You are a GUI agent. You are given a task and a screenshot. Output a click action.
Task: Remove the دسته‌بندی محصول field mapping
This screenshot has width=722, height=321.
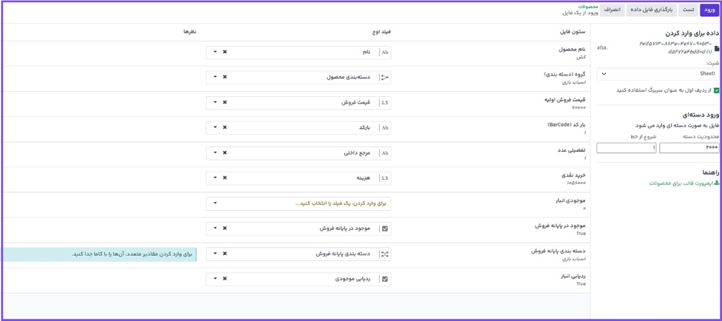click(225, 77)
